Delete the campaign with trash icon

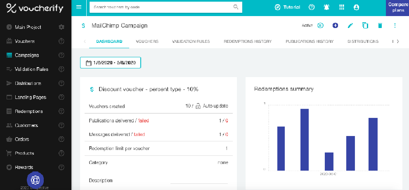point(380,26)
